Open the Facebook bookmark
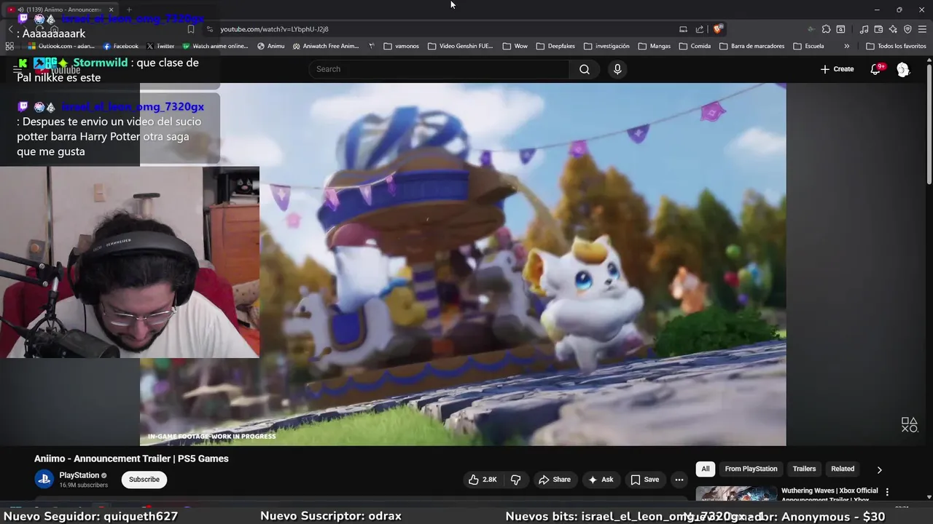The image size is (933, 524). click(x=121, y=46)
